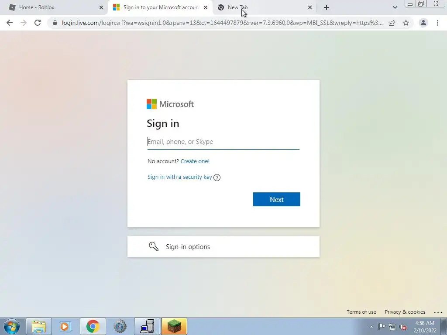Share this page via share icon
Viewport: 447px width, 335px height.
(x=392, y=23)
